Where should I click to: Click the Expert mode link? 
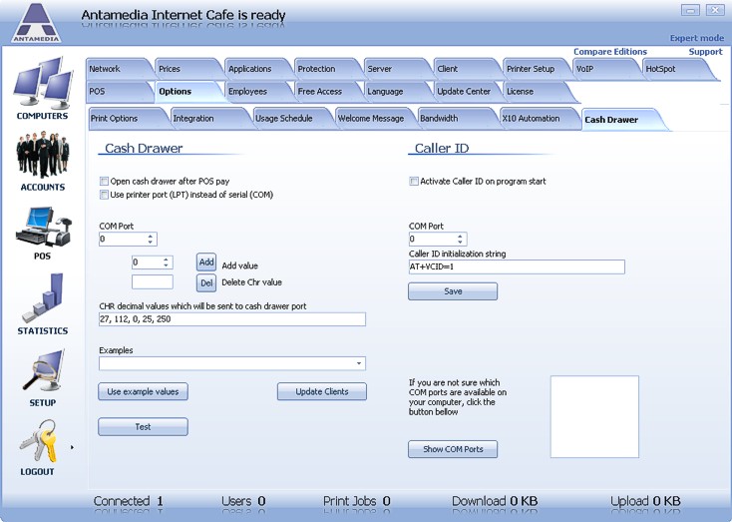pyautogui.click(x=697, y=38)
